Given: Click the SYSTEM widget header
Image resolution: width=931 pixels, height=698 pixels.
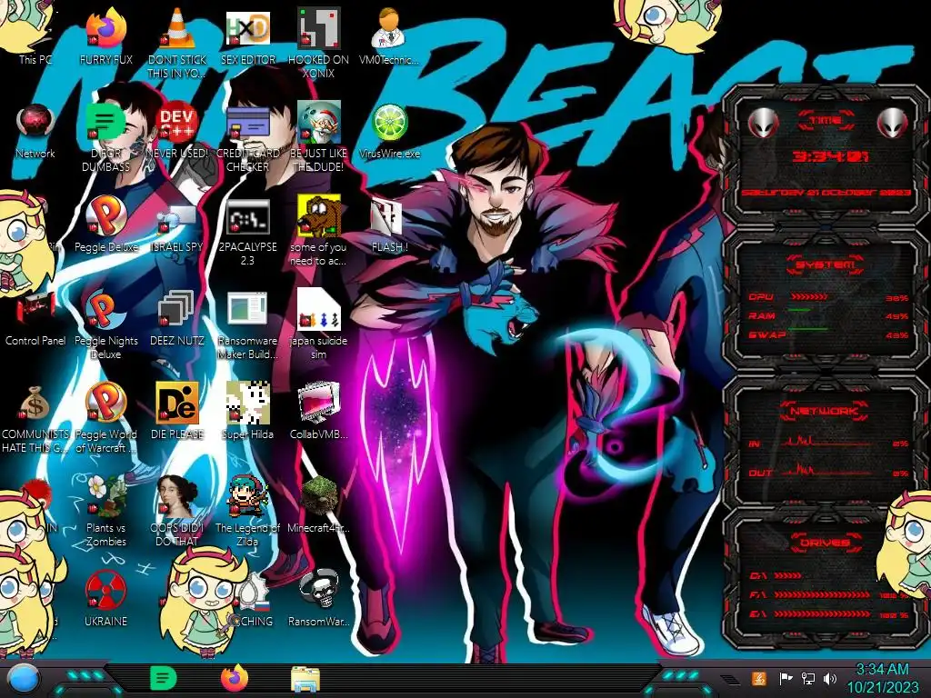Looking at the screenshot, I should 825,264.
